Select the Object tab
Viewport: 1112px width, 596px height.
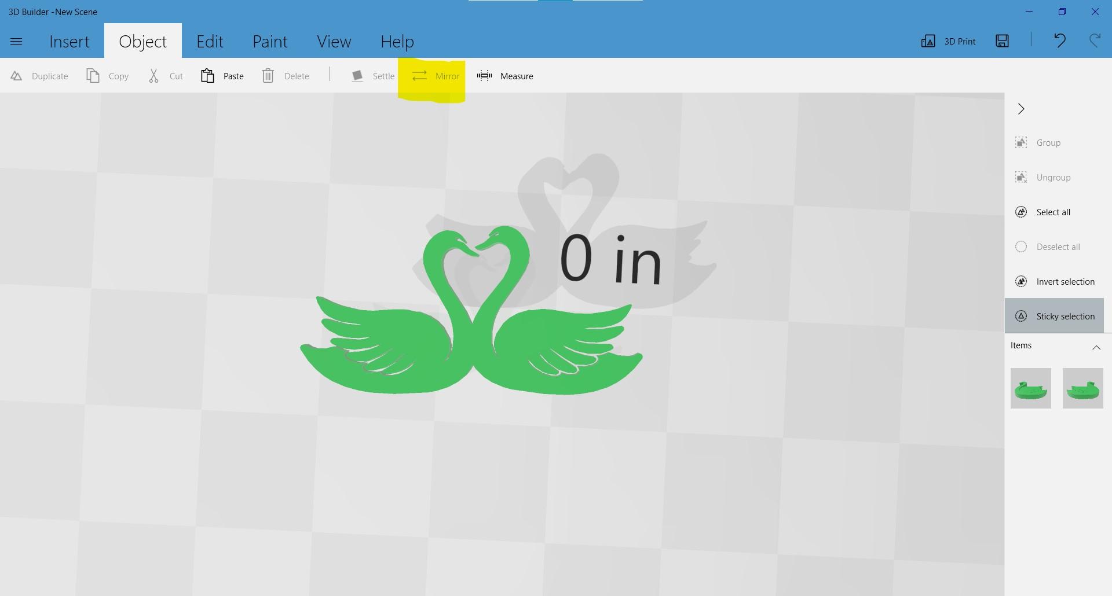coord(142,41)
